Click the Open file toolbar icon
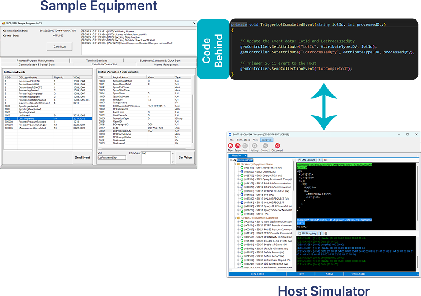This screenshot has height=296, width=421. pyautogui.click(x=238, y=146)
